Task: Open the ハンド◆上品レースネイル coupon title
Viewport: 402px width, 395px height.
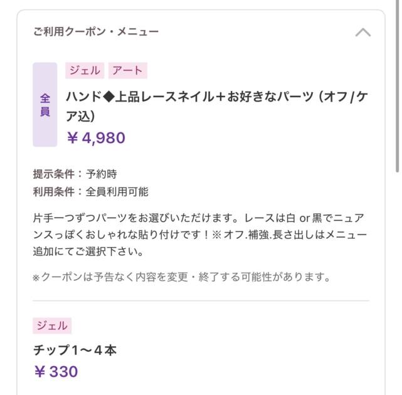Action: click(x=217, y=107)
